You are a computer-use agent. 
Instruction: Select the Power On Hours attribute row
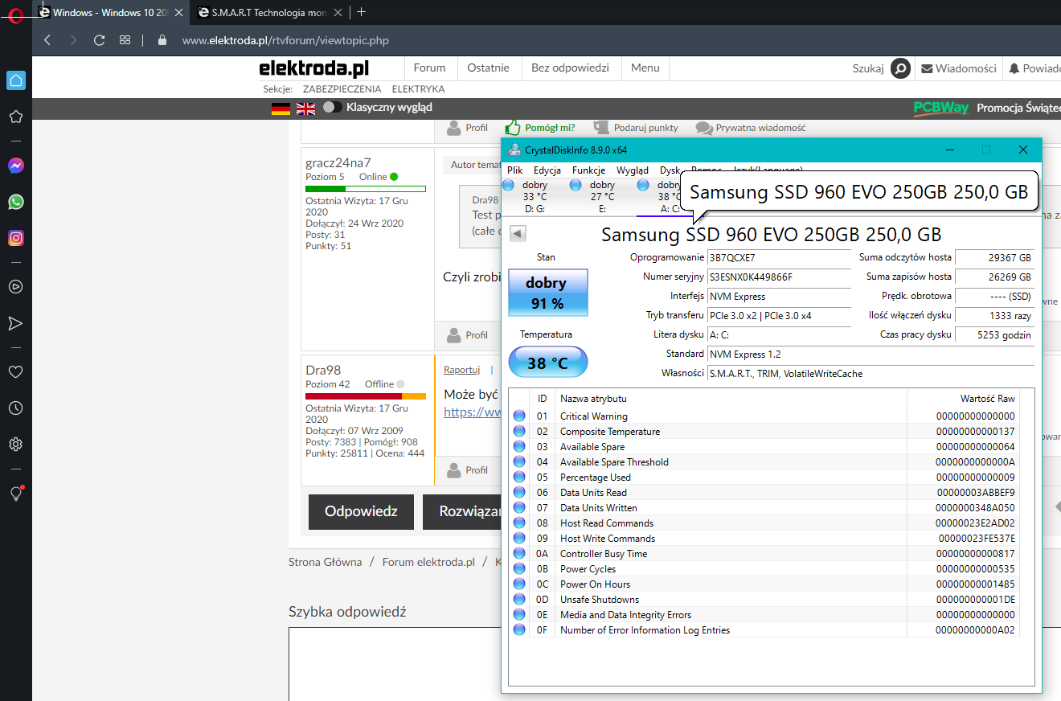tap(765, 584)
